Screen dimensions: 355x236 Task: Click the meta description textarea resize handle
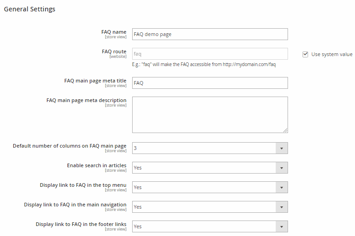(x=285, y=130)
